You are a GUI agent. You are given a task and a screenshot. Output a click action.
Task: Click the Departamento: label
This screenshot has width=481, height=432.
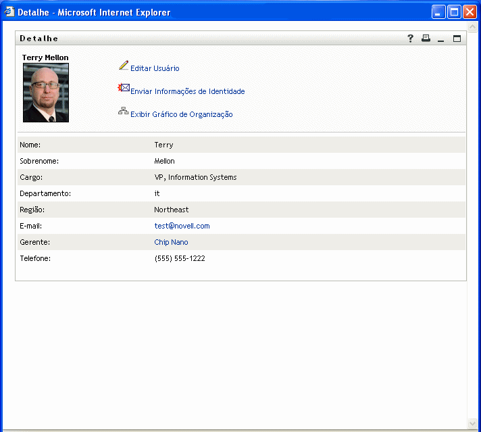tap(45, 194)
